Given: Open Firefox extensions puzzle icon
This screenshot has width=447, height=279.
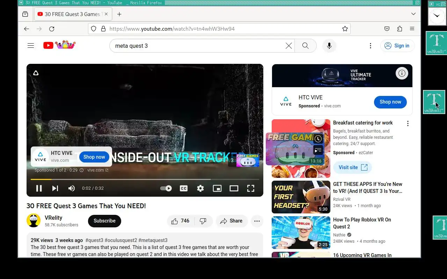Looking at the screenshot, I should [x=400, y=29].
